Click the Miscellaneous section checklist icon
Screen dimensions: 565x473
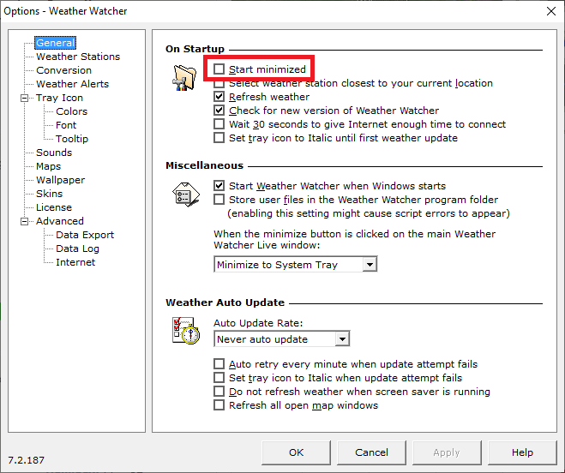(183, 195)
